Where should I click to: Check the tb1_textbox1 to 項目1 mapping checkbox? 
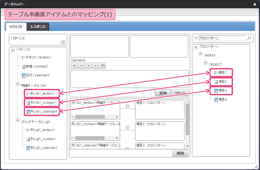(127, 106)
